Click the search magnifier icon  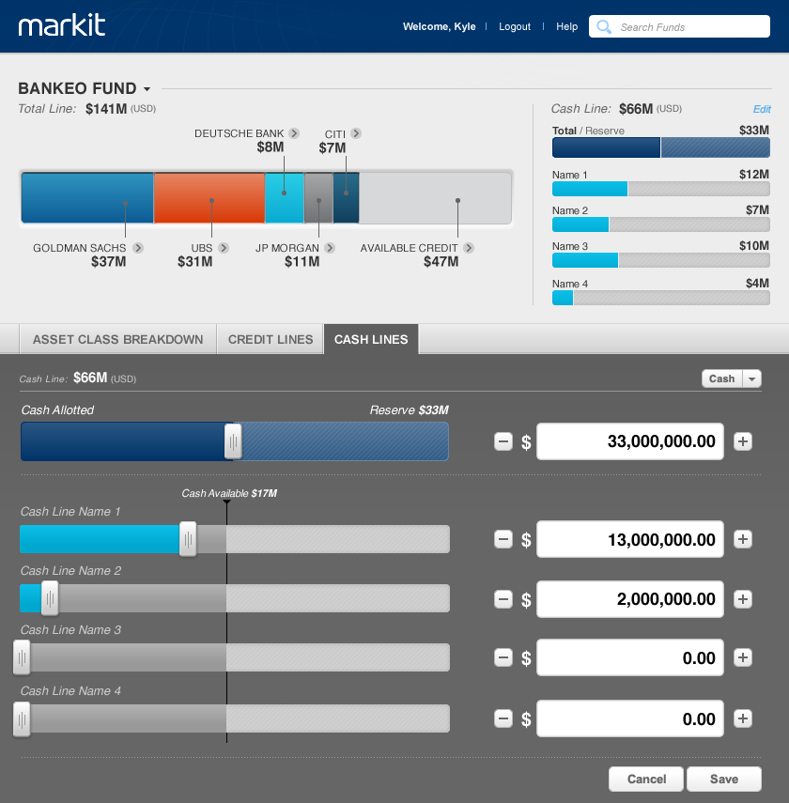pos(604,26)
